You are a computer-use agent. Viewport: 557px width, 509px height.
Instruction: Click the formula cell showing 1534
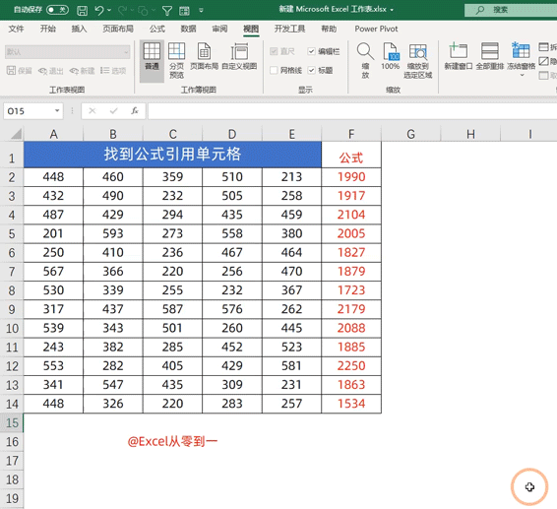[x=351, y=404]
